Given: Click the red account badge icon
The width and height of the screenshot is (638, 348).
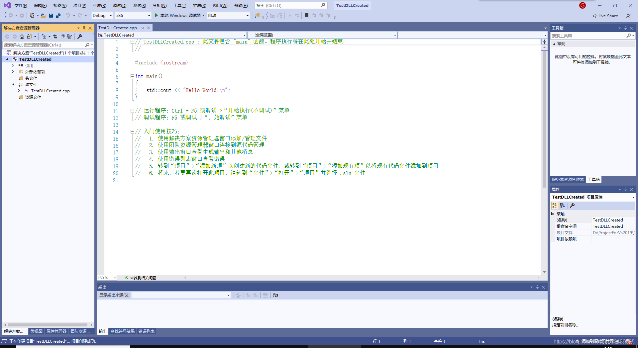Looking at the screenshot, I should [582, 5].
